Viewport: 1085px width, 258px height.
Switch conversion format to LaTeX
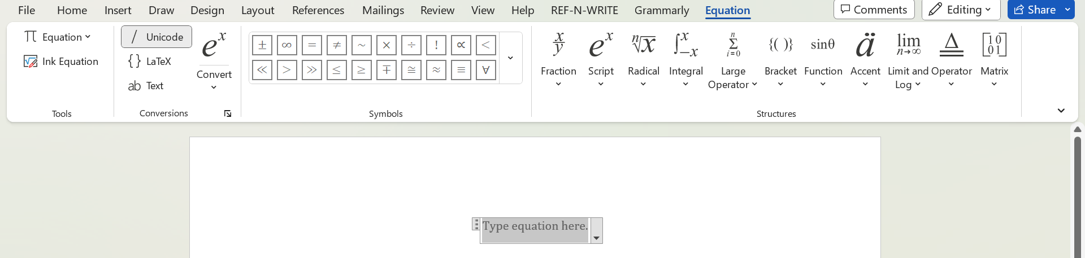(150, 62)
